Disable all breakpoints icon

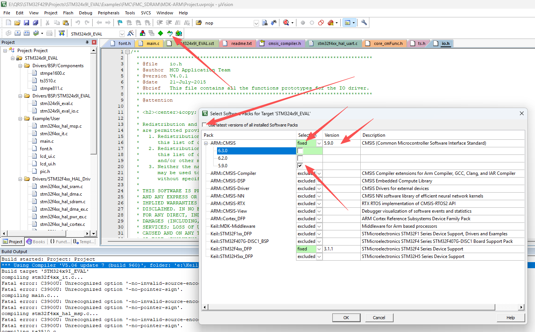pyautogui.click(x=321, y=23)
